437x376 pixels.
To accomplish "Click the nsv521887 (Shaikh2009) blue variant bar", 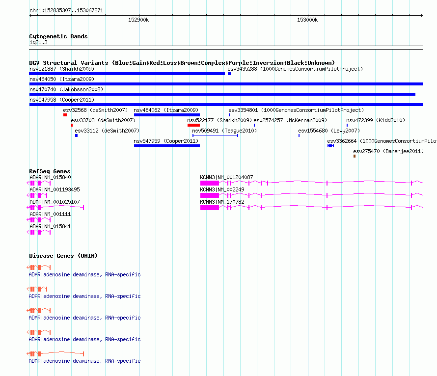I will coord(127,74).
